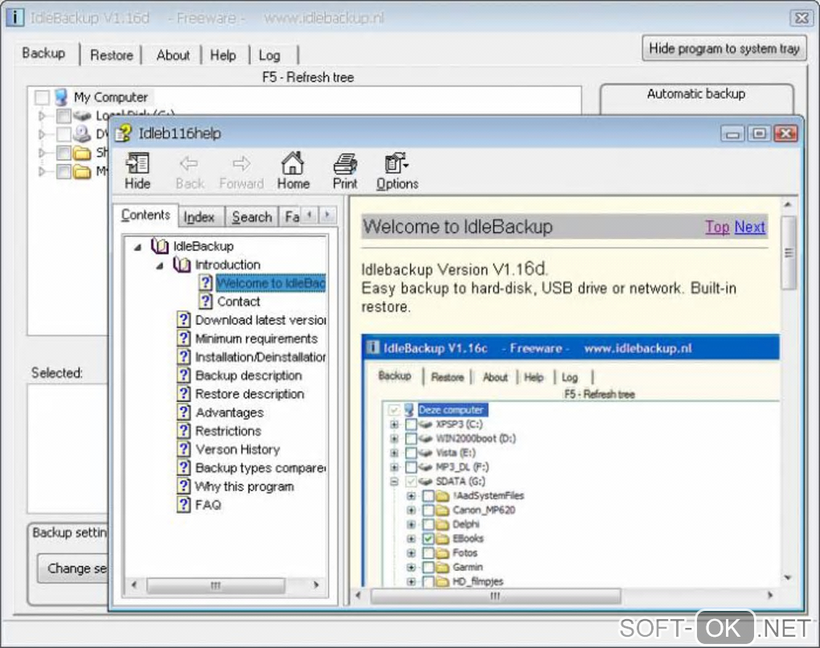This screenshot has height=648, width=820.
Task: Click the Restore description topic icon
Action: [x=183, y=393]
